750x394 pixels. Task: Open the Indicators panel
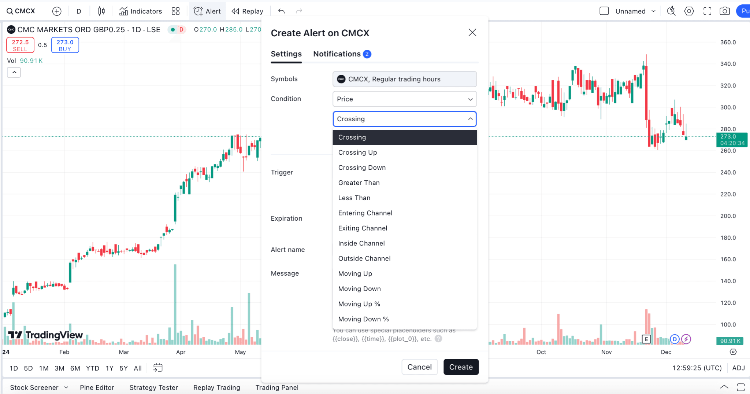click(x=141, y=11)
